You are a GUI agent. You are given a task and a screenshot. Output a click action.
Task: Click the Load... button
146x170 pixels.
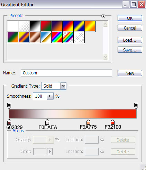[x=130, y=40]
